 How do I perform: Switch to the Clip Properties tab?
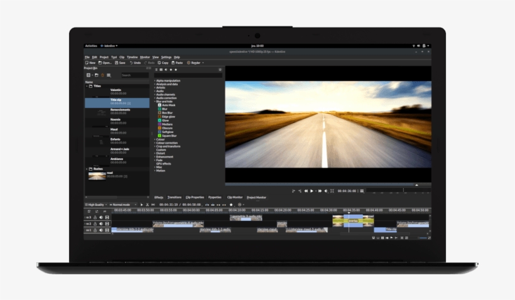click(195, 198)
